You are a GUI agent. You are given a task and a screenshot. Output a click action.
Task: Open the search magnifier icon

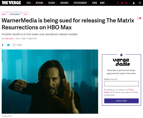coord(140,3)
